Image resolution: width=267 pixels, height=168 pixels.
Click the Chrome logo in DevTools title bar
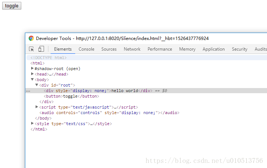tap(31, 39)
